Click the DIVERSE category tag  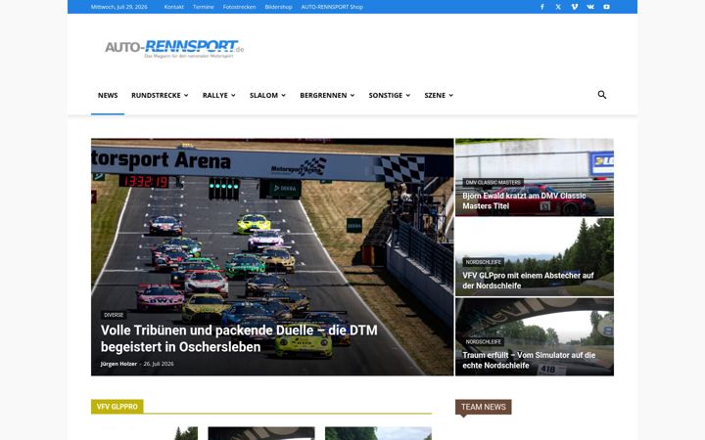(114, 315)
